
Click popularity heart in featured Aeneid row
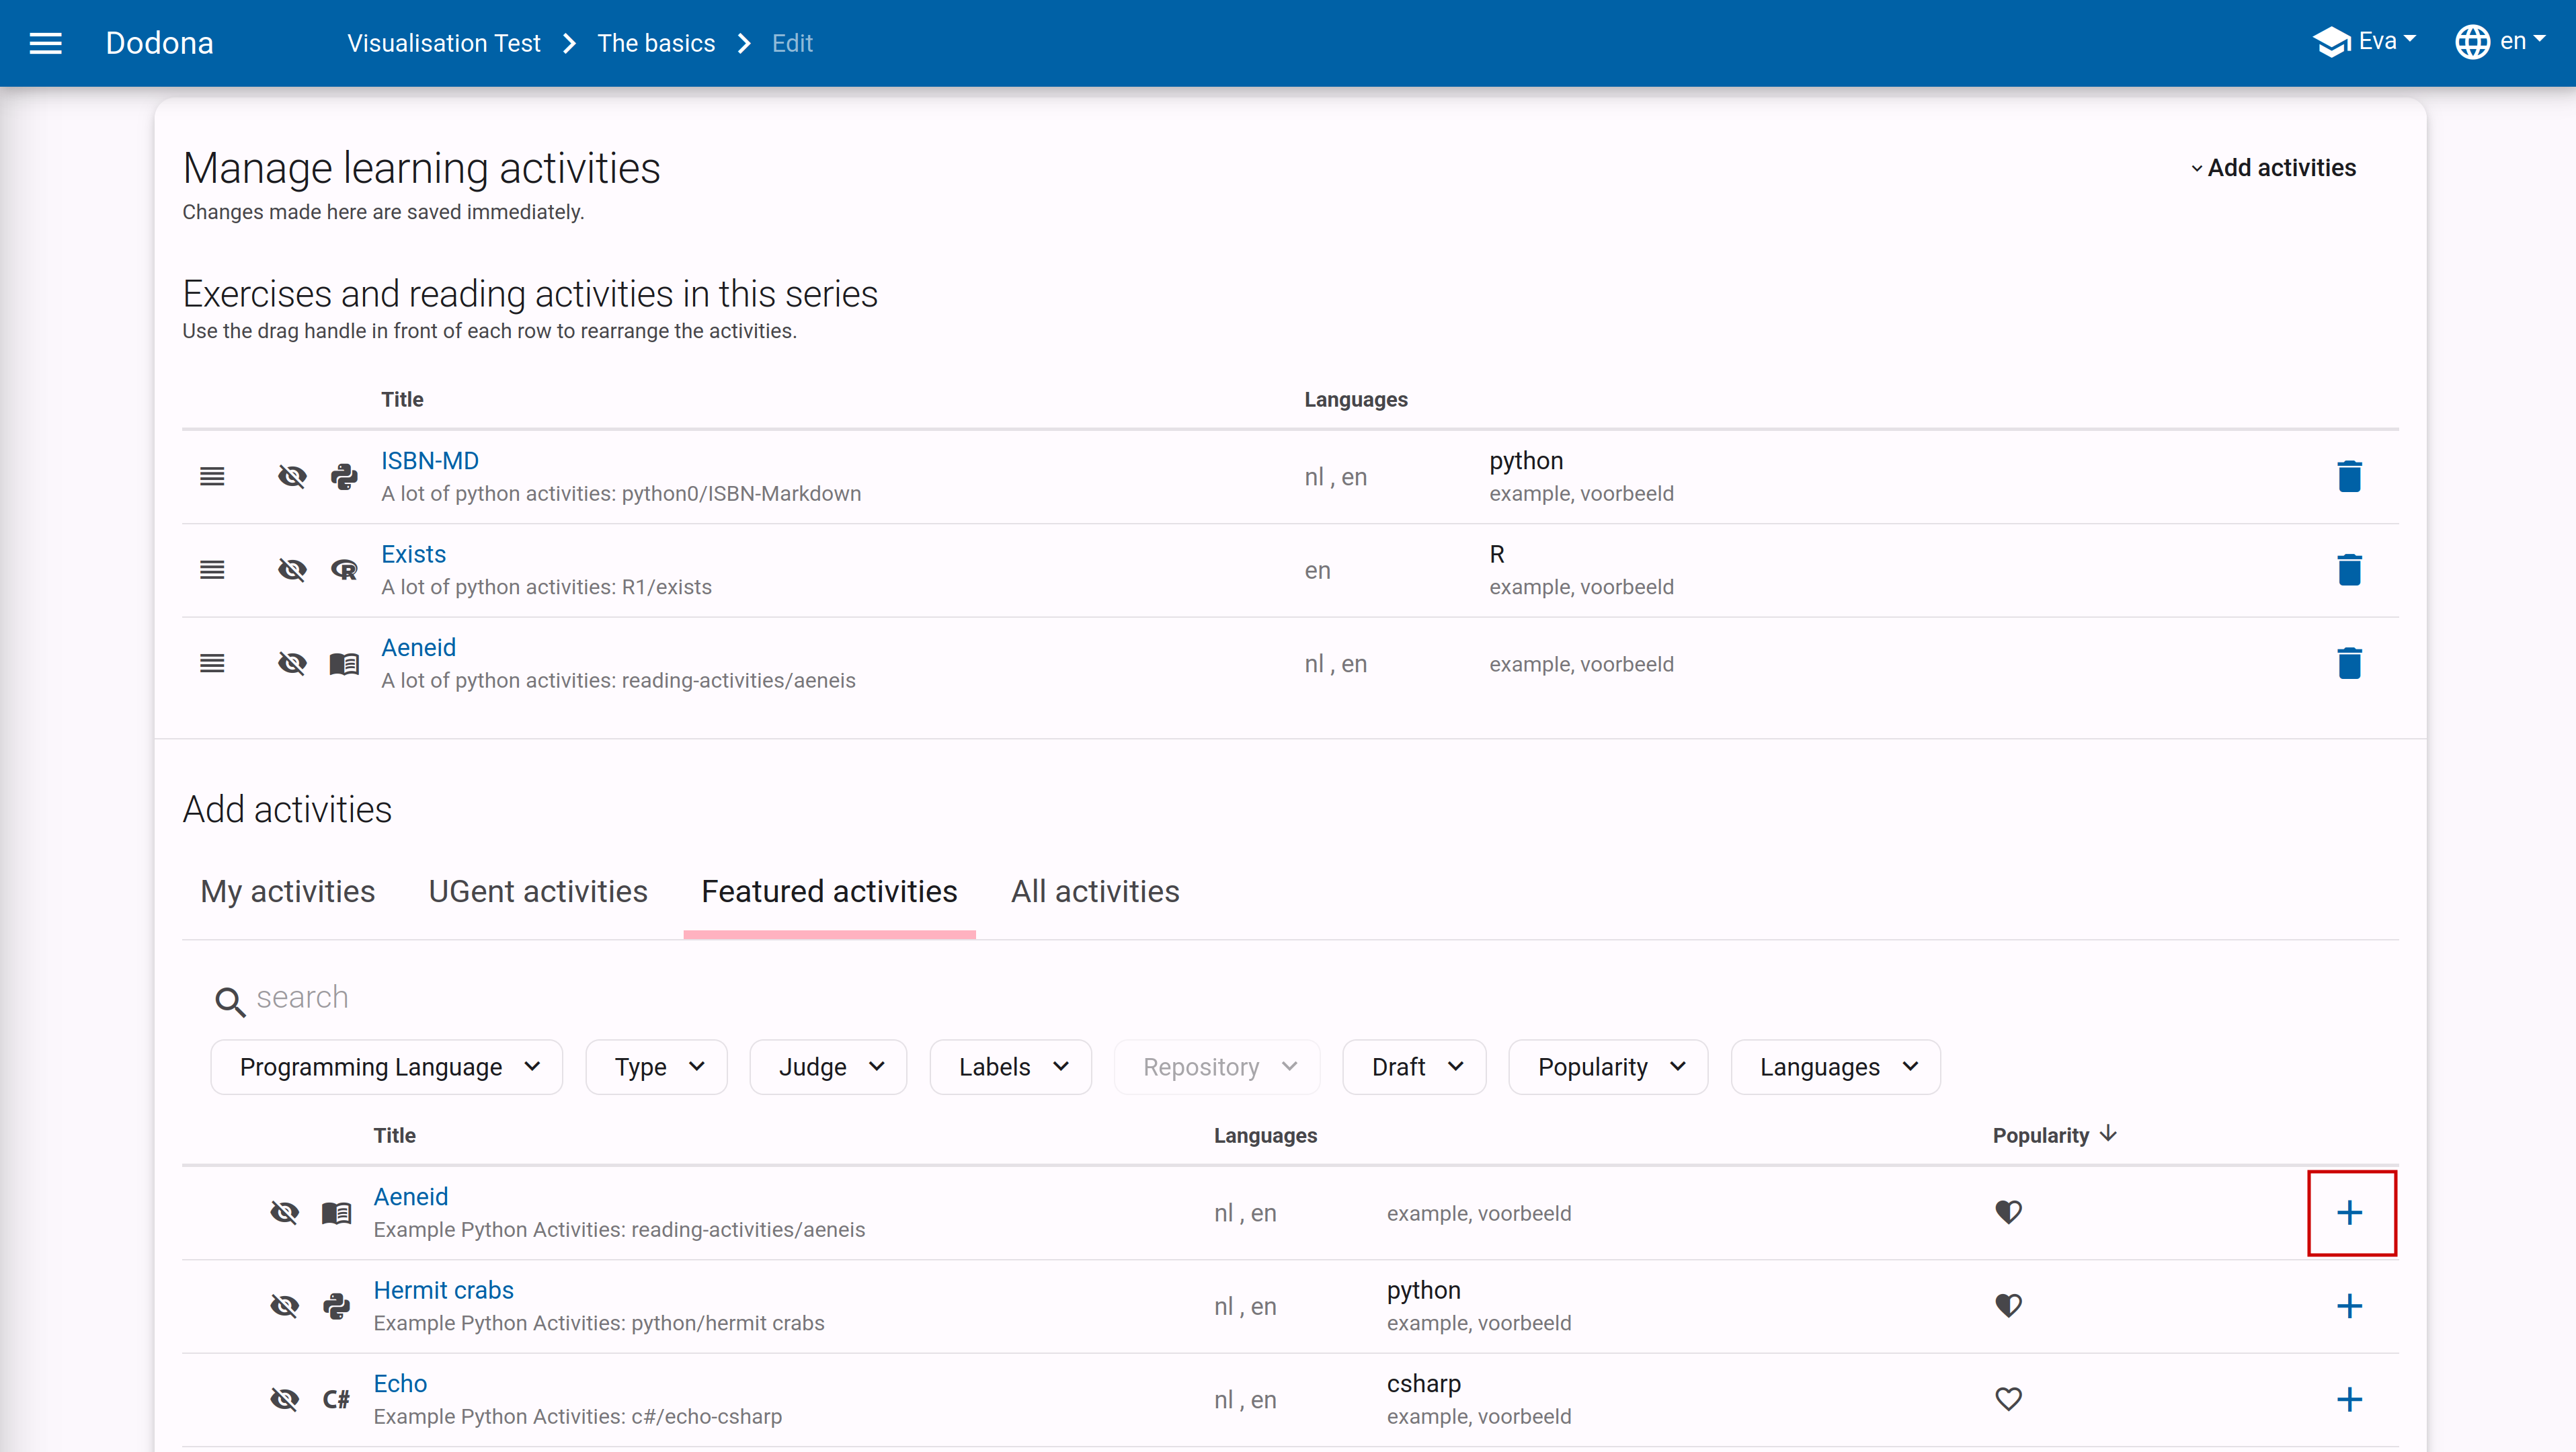click(2008, 1213)
